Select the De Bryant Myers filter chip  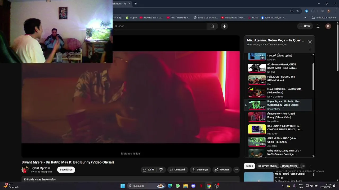pyautogui.click(x=267, y=166)
